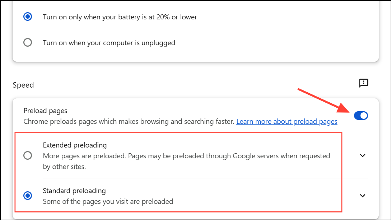
Task: Click the "battery is at 20% or lower" label
Action: point(120,17)
